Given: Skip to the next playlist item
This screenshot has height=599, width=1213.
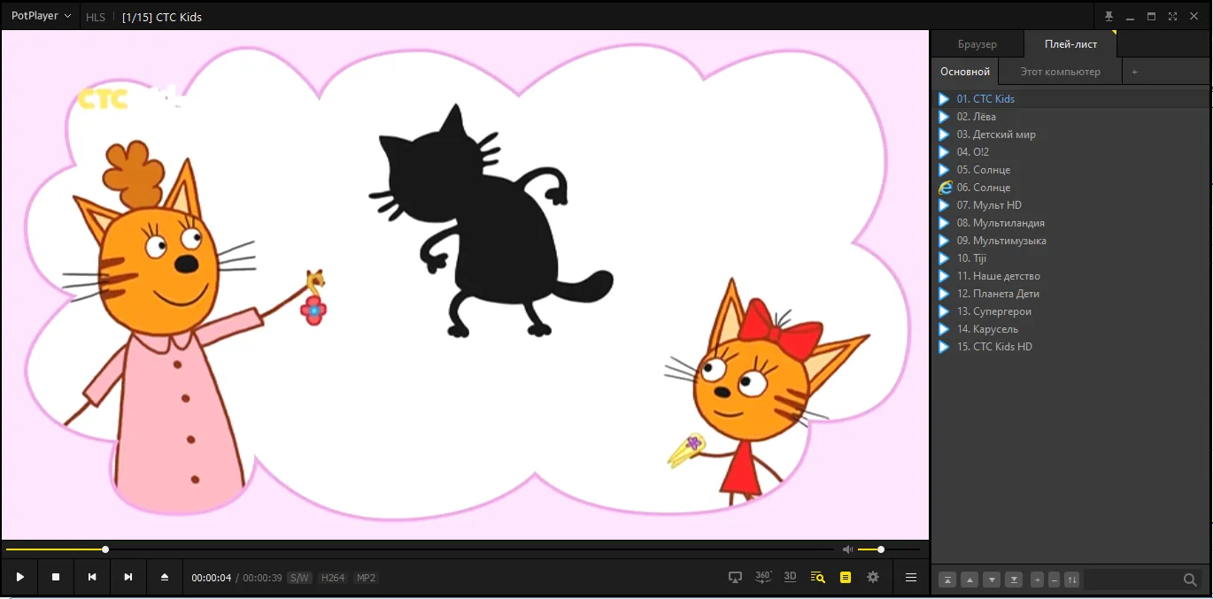Looking at the screenshot, I should pos(128,577).
